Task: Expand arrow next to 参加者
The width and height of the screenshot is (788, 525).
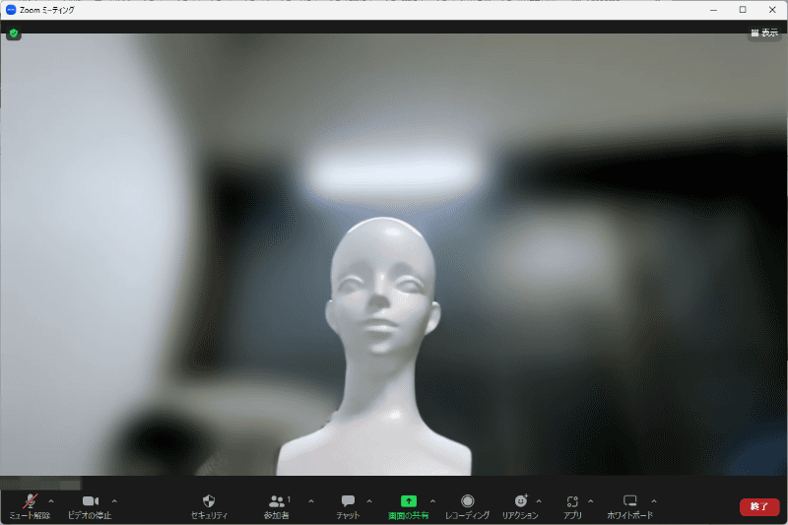Action: coord(311,501)
